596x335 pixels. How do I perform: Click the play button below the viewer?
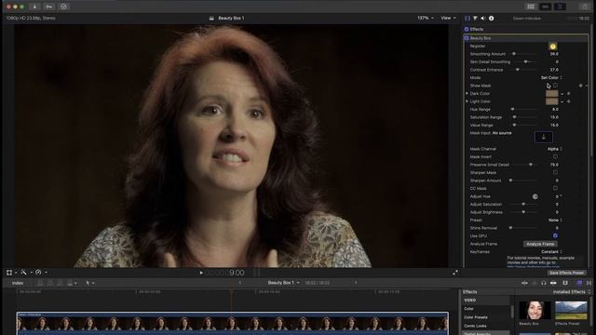[201, 273]
